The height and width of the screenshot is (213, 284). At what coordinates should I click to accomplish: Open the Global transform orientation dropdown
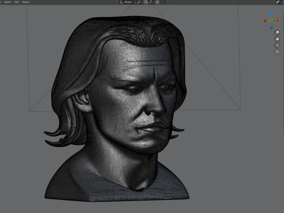point(127,2)
